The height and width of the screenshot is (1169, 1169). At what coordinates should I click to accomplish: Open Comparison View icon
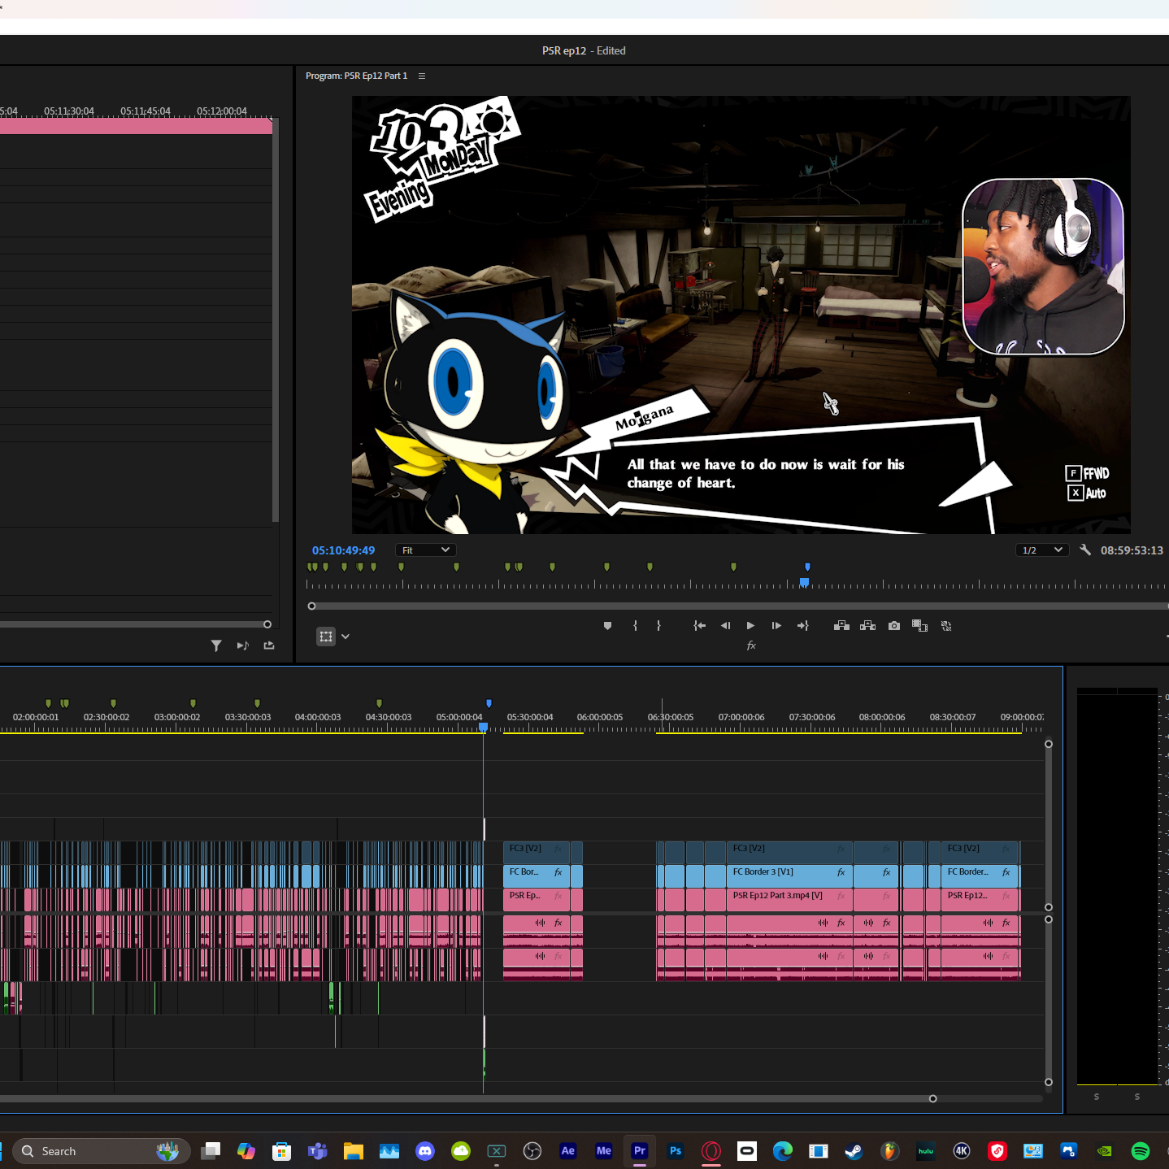pyautogui.click(x=919, y=626)
